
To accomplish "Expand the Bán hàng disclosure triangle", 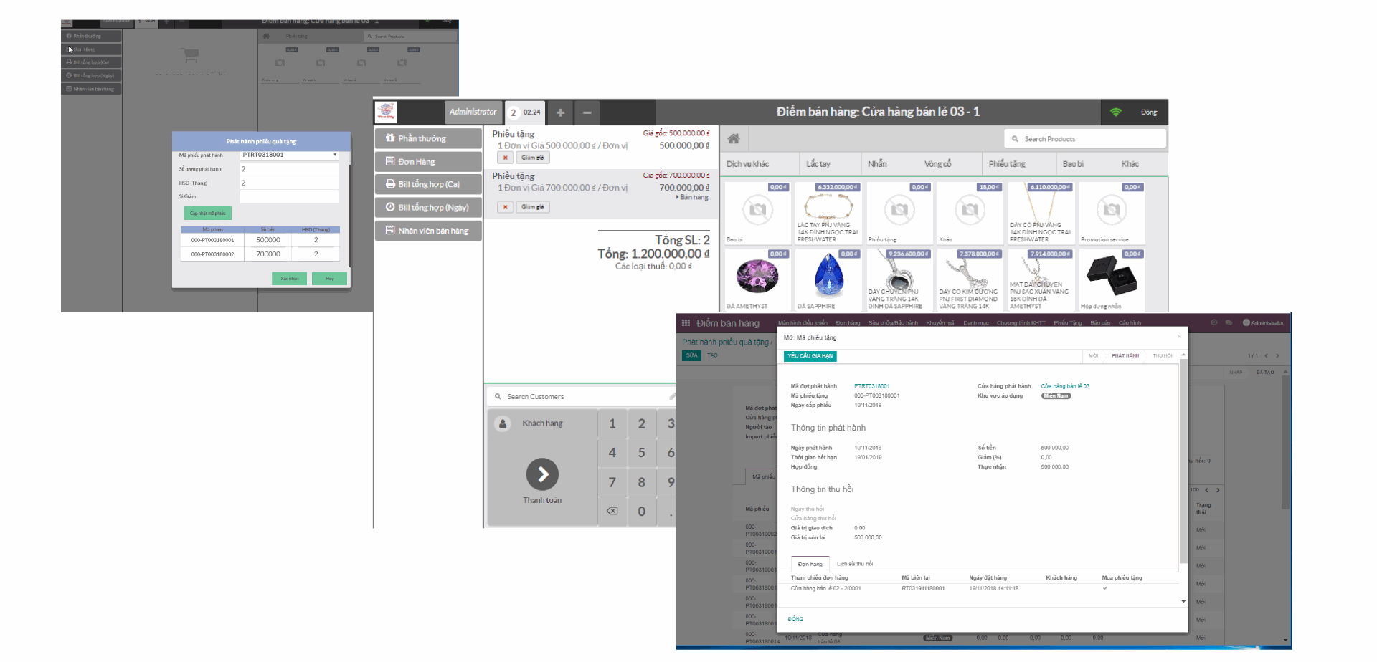I will (676, 197).
